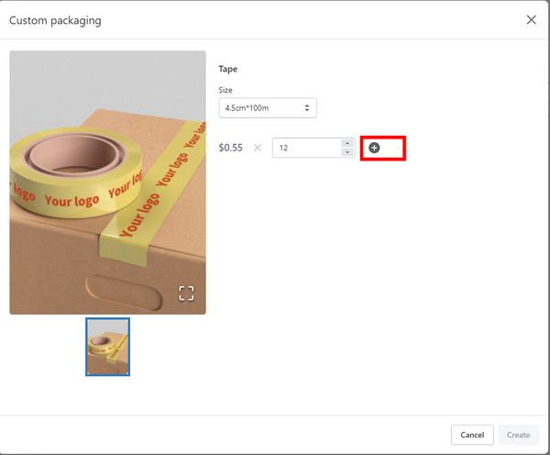Click the multiplication sign next to price
The image size is (550, 455).
coord(257,148)
